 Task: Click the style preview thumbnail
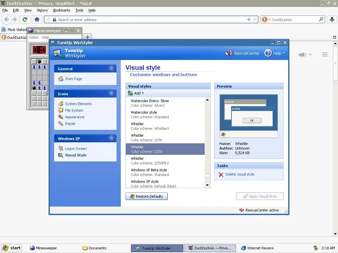(x=249, y=116)
